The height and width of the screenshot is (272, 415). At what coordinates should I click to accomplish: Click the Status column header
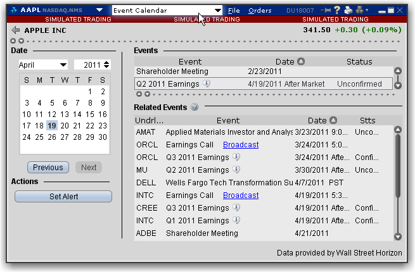pyautogui.click(x=359, y=61)
